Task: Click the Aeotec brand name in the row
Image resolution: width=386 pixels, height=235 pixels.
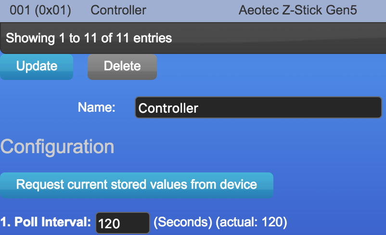Action: click(x=258, y=10)
